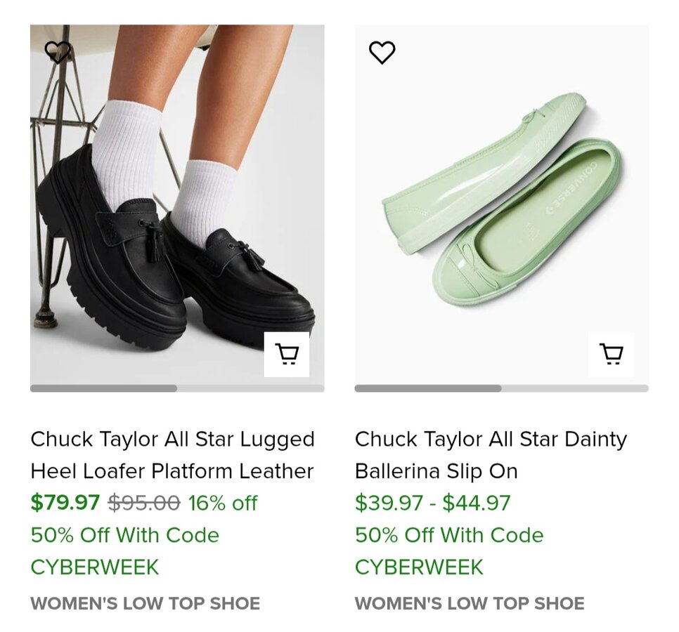Click the 16% off discount label
The height and width of the screenshot is (632, 679).
tap(223, 503)
